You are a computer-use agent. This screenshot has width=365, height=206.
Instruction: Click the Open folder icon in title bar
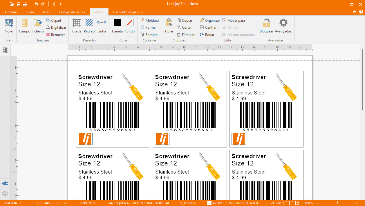(12, 4)
